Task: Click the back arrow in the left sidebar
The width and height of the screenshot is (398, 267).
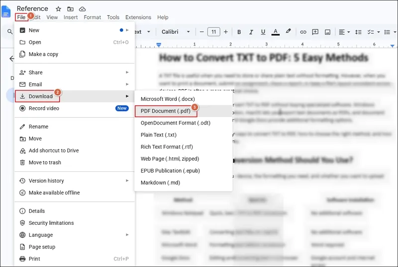Action: tap(11, 59)
